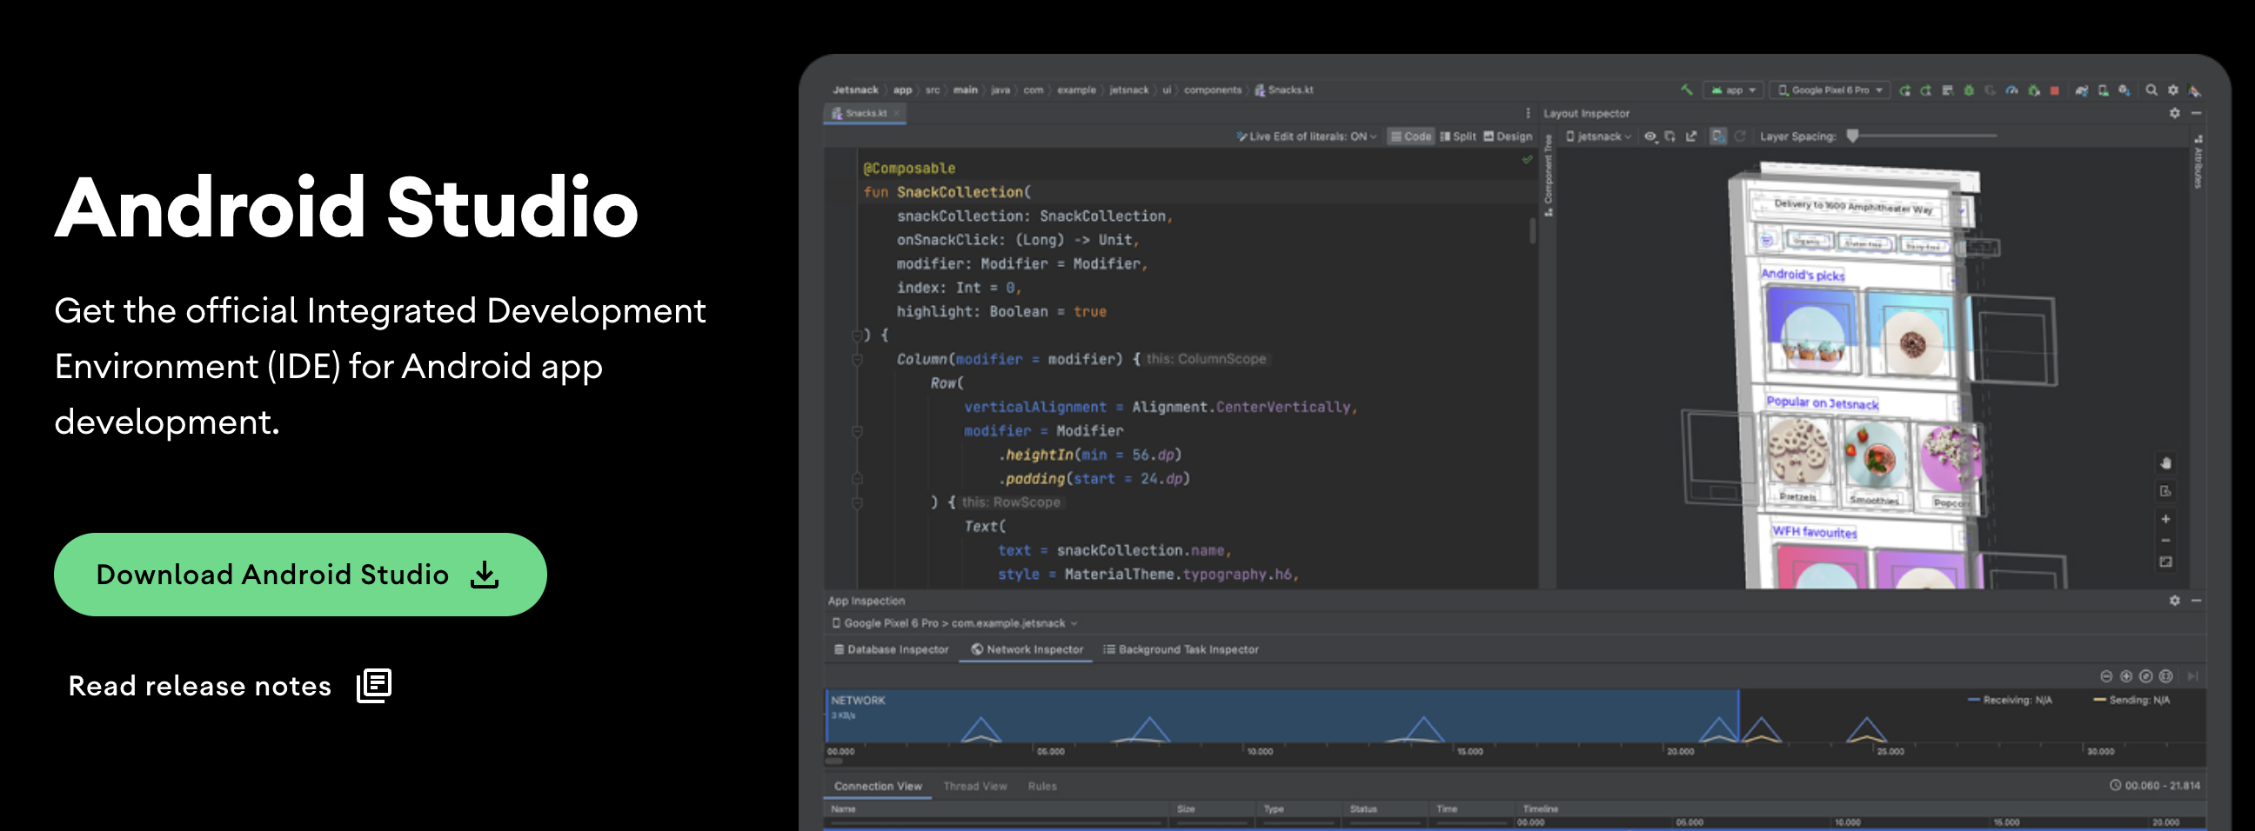Image resolution: width=2255 pixels, height=831 pixels.
Task: Click the Attach Debugger to process icon
Action: [x=2034, y=90]
